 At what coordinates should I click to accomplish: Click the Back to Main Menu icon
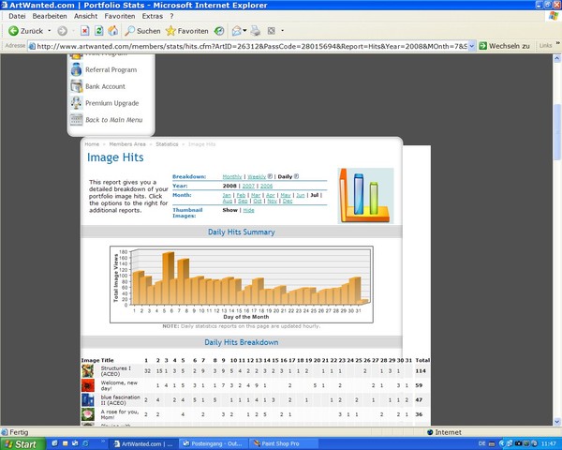[77, 119]
